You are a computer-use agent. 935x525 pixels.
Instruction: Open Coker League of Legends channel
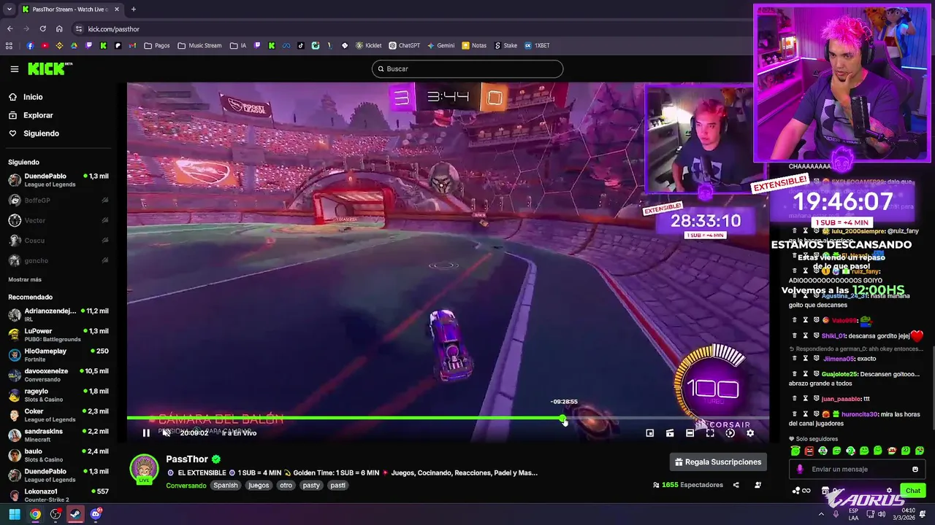click(58, 415)
